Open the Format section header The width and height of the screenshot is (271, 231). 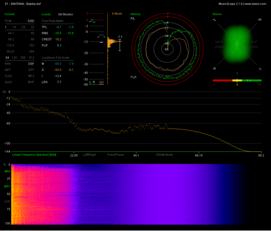tap(9, 14)
